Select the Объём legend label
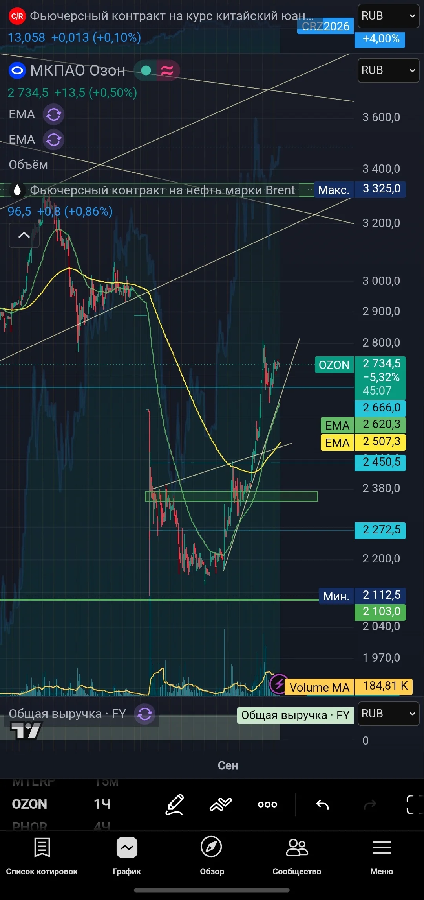 pos(28,165)
